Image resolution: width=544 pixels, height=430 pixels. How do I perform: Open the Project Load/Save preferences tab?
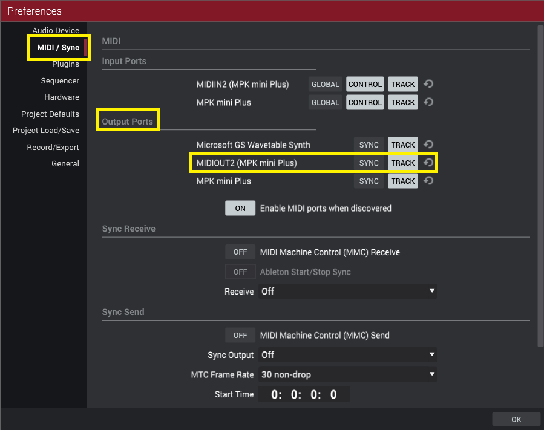click(x=46, y=131)
